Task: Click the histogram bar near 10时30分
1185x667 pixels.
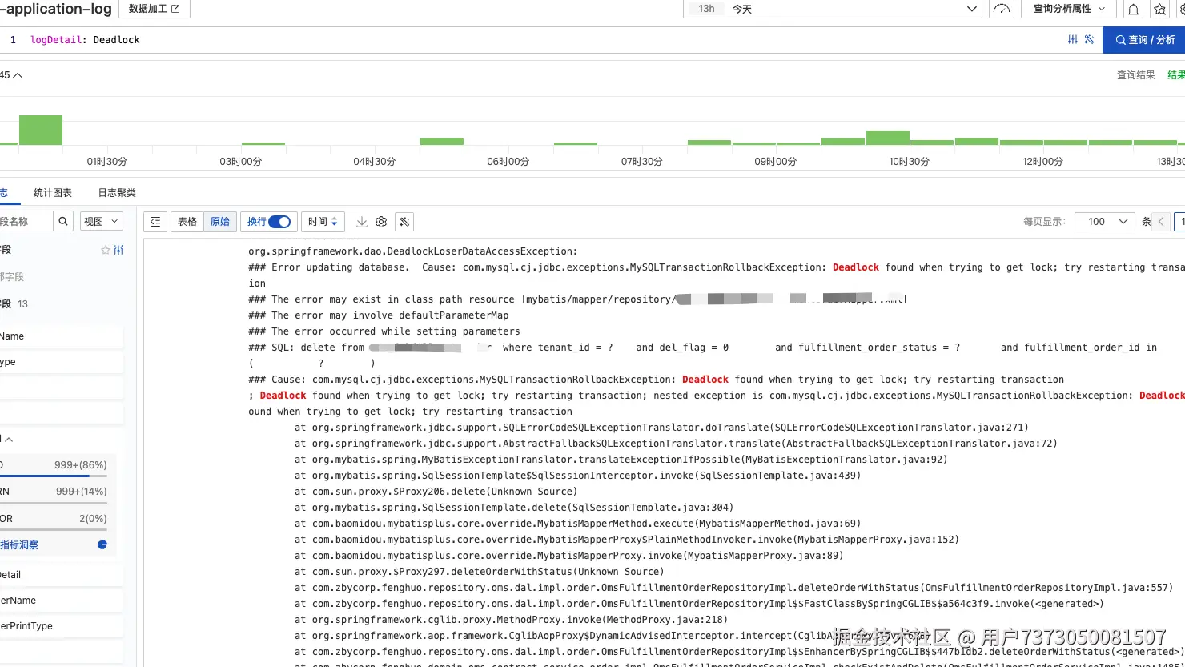Action: (887, 138)
